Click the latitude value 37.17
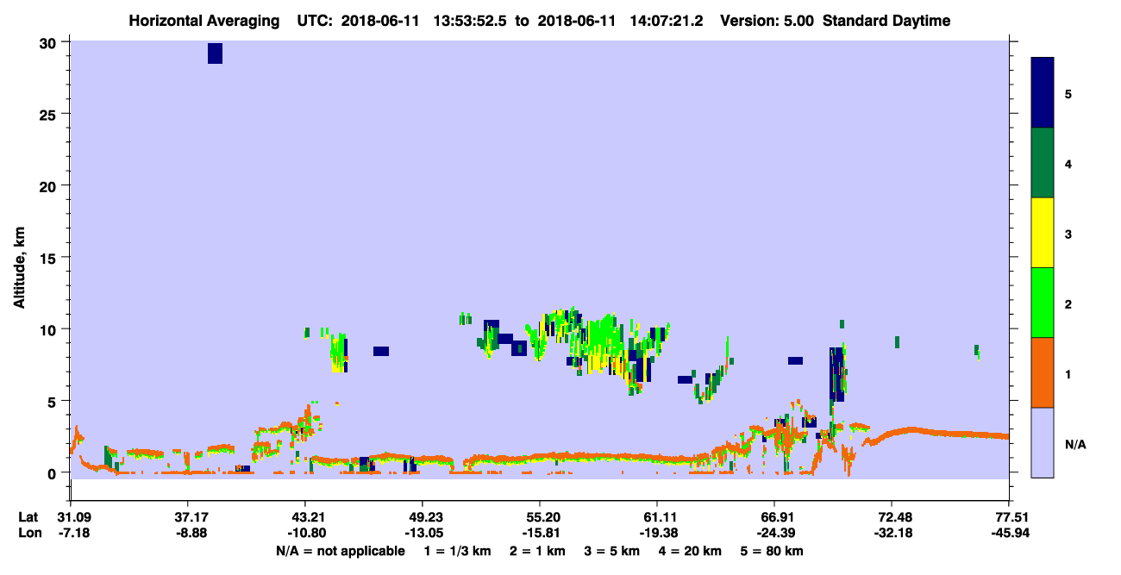The image size is (1121, 575). [x=188, y=516]
